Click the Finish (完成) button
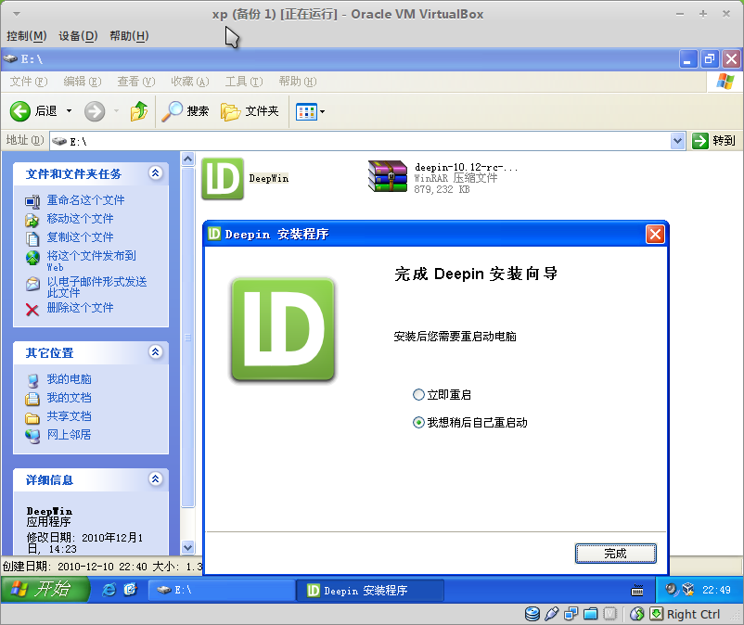The width and height of the screenshot is (744, 625). tap(615, 554)
